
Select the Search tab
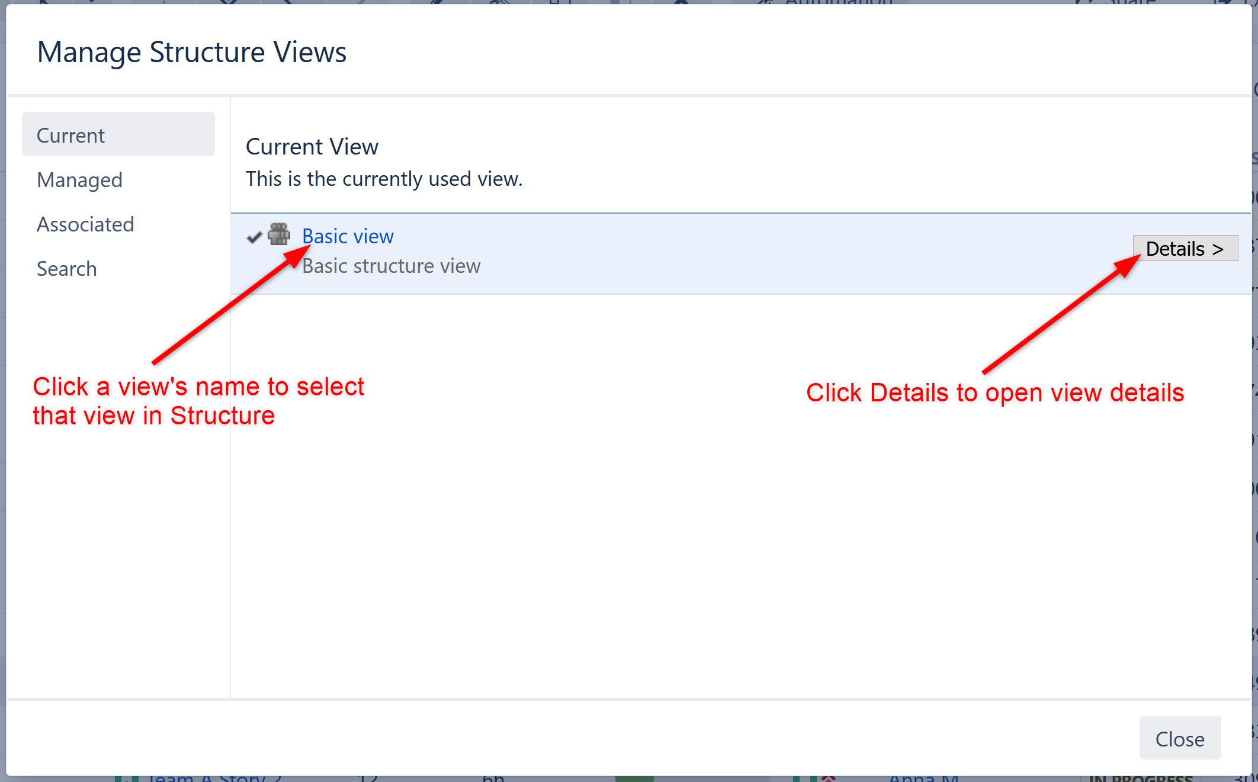[66, 268]
